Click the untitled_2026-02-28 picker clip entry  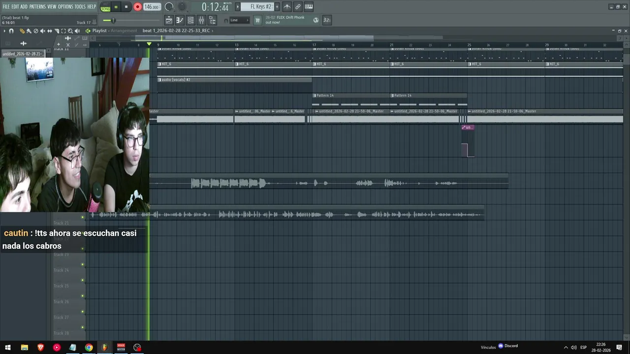[23, 54]
